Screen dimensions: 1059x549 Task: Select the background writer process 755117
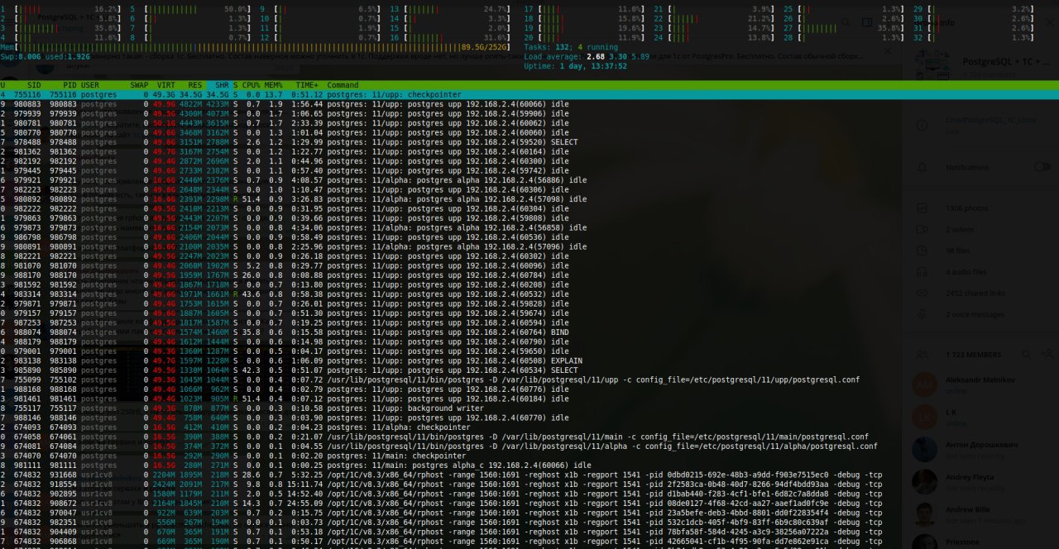(529, 408)
